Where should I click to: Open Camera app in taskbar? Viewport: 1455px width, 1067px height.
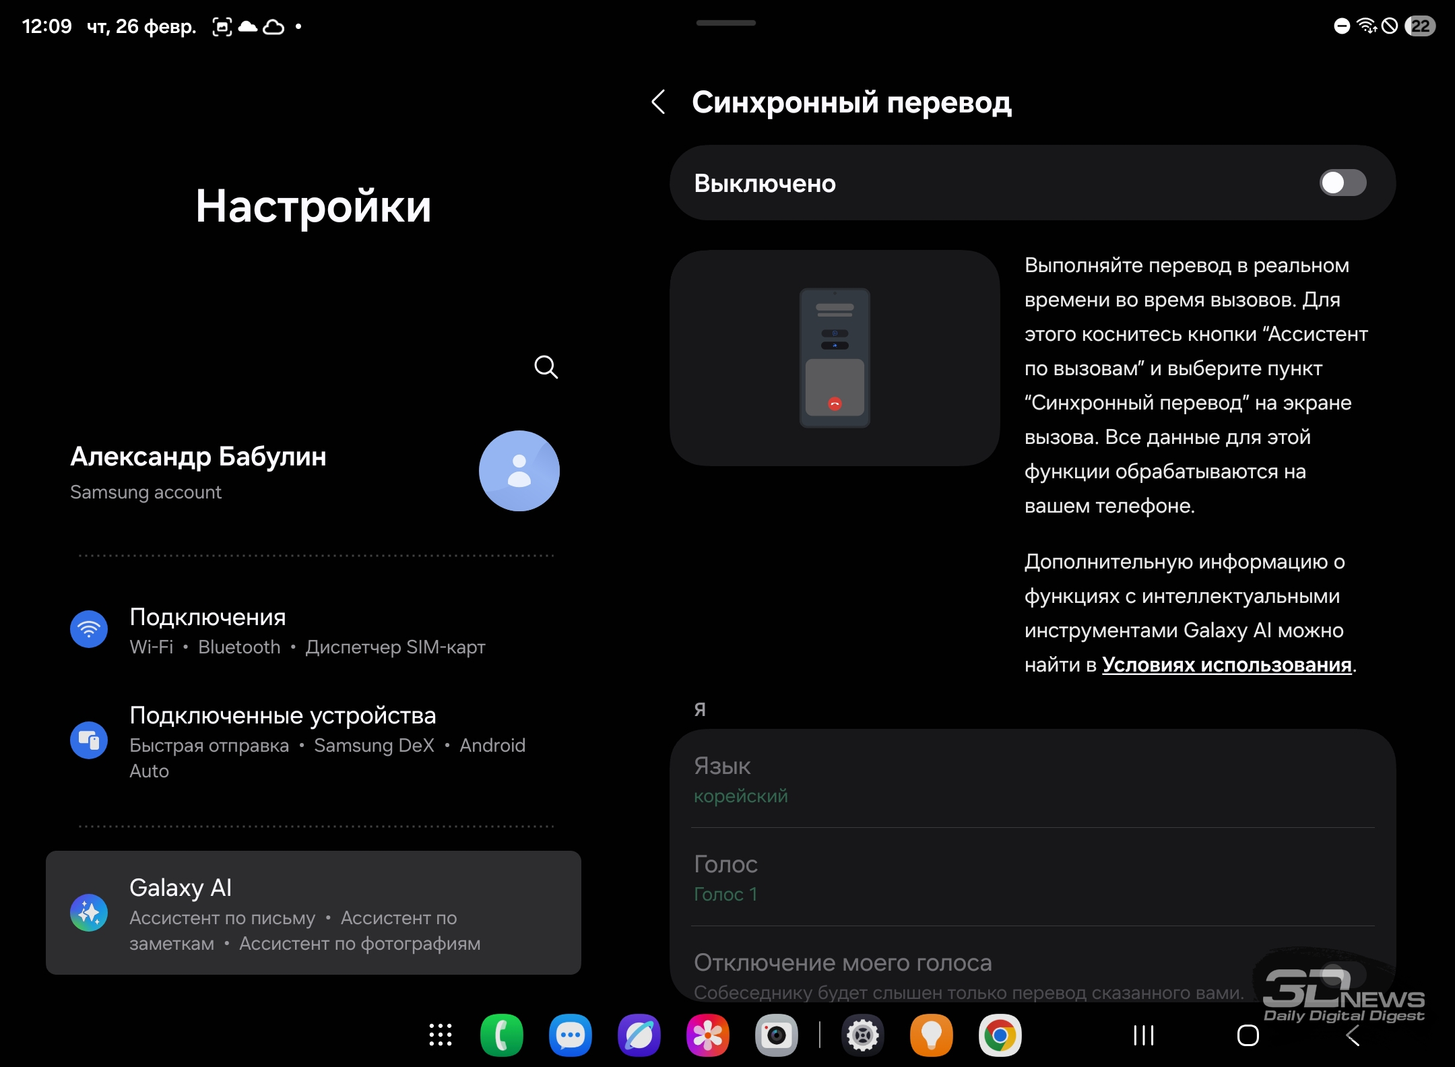coord(776,1035)
